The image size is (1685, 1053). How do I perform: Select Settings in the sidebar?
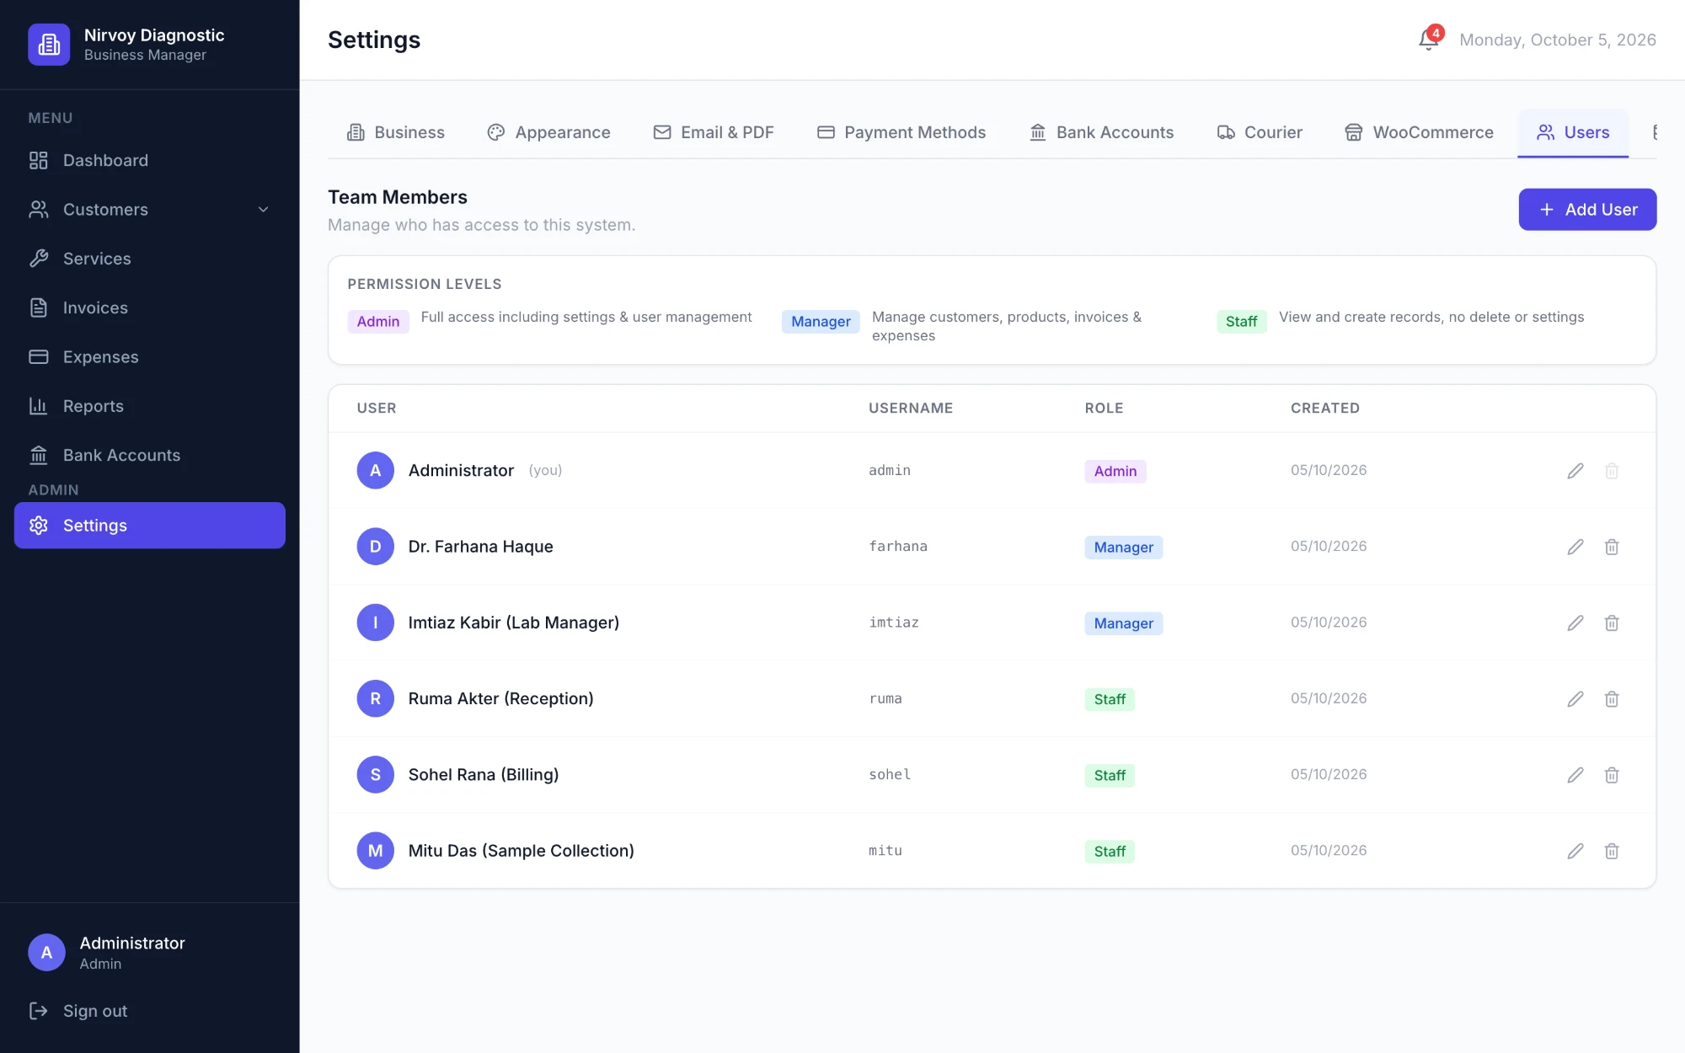150,526
